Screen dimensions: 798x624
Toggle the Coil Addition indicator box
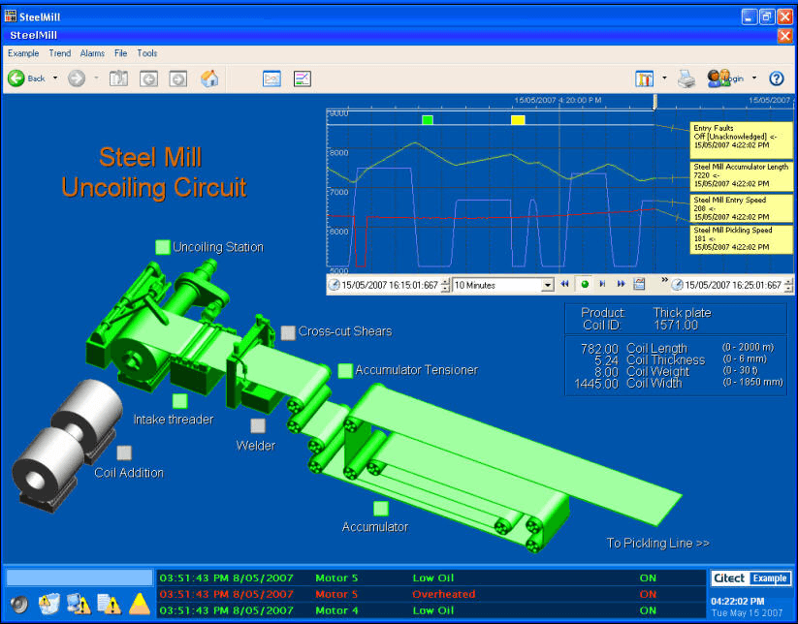[x=124, y=453]
